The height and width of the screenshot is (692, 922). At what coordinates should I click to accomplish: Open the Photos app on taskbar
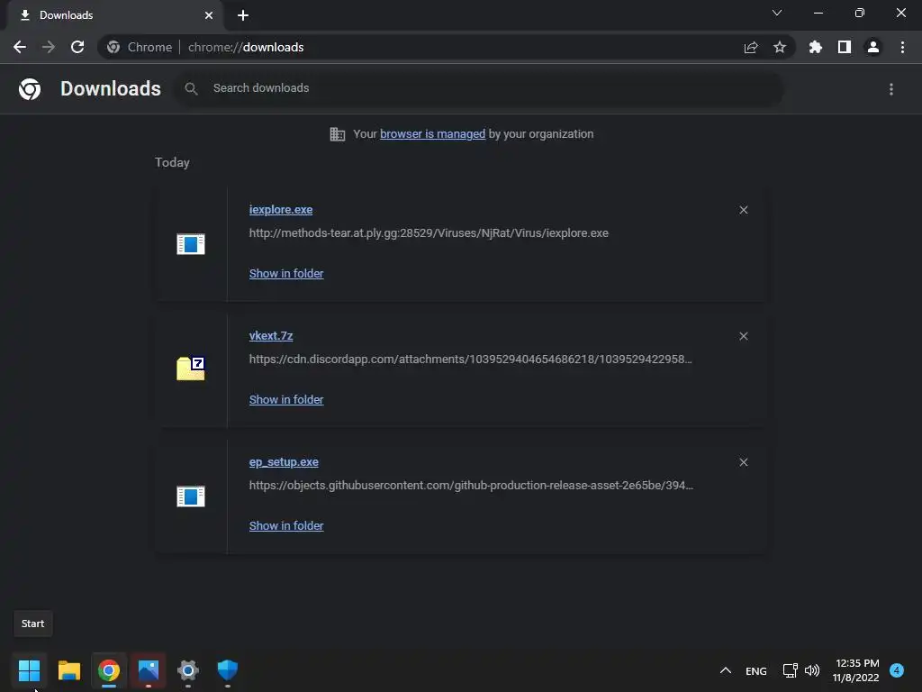149,670
